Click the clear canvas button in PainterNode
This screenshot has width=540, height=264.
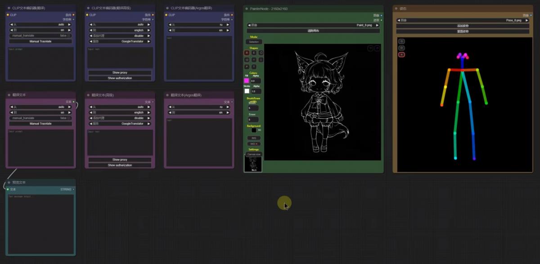[313, 31]
